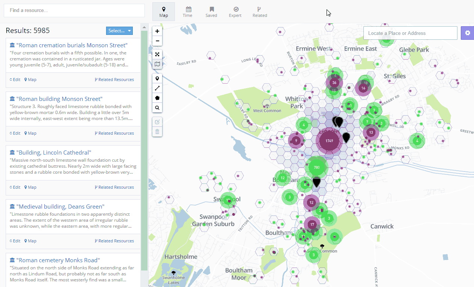Zoom out of the map
The width and height of the screenshot is (474, 287).
(157, 41)
